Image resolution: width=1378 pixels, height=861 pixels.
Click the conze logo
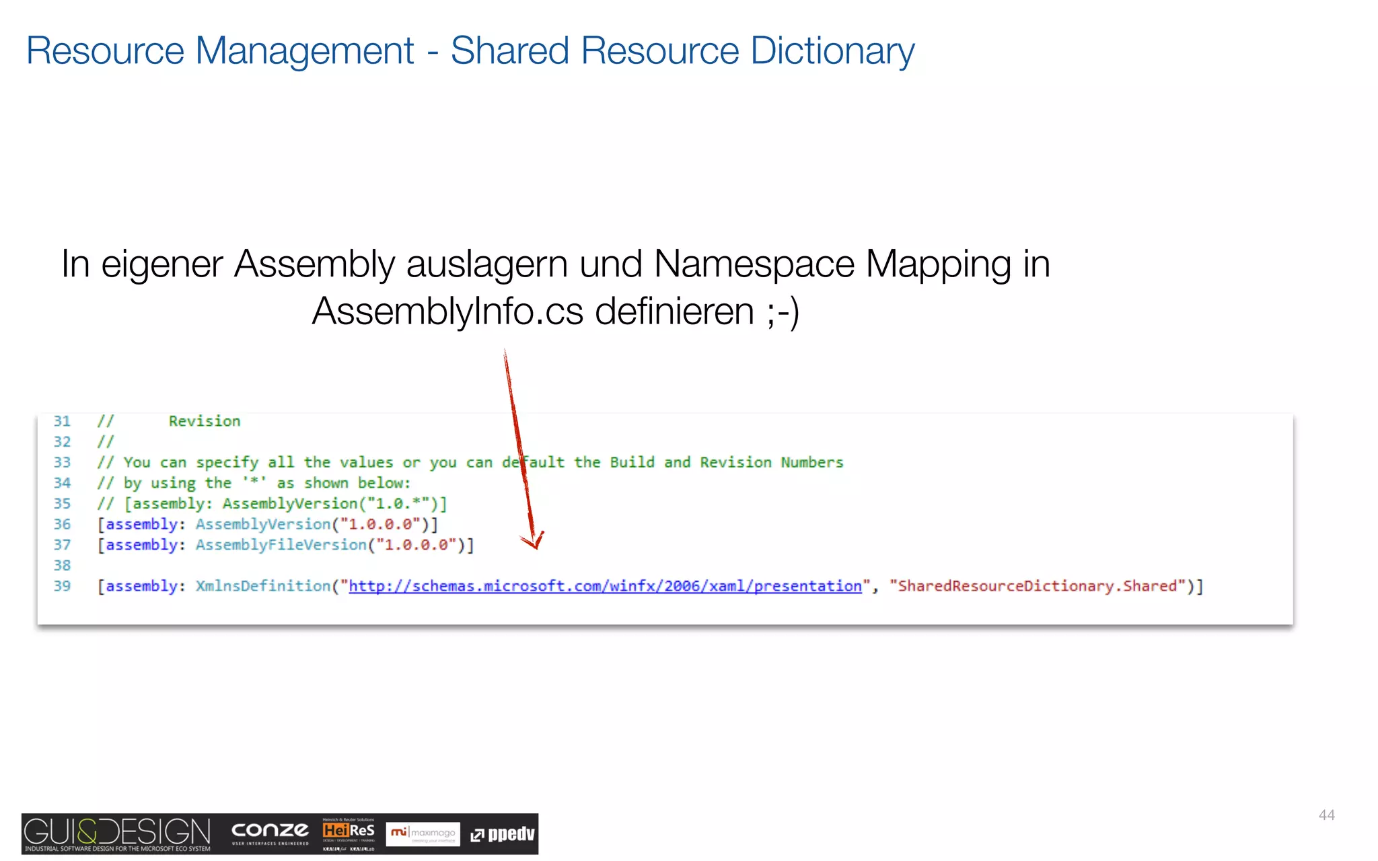pyautogui.click(x=270, y=833)
